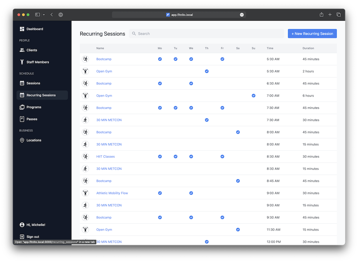358x262 pixels.
Task: Go back with the browser back arrow
Action: [52, 15]
